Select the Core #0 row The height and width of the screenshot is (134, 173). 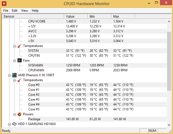click(x=97, y=85)
